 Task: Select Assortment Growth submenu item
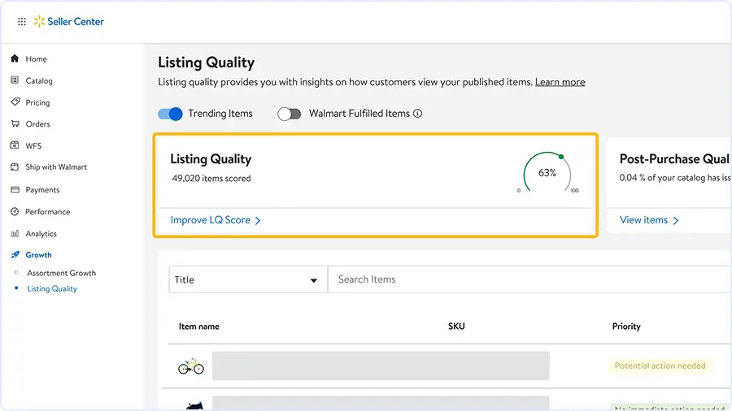[x=61, y=273]
